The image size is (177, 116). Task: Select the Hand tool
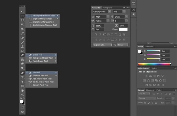[22, 90]
